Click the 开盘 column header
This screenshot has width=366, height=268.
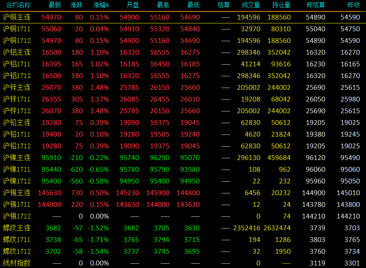133,5
